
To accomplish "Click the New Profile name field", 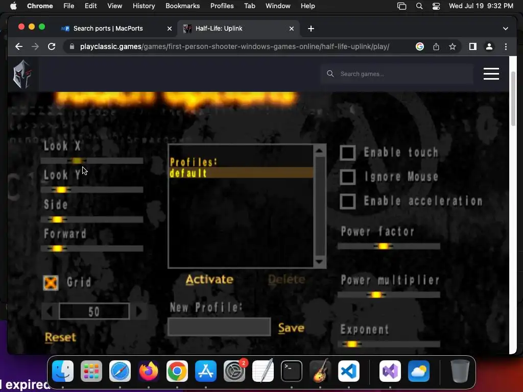I will click(x=219, y=327).
